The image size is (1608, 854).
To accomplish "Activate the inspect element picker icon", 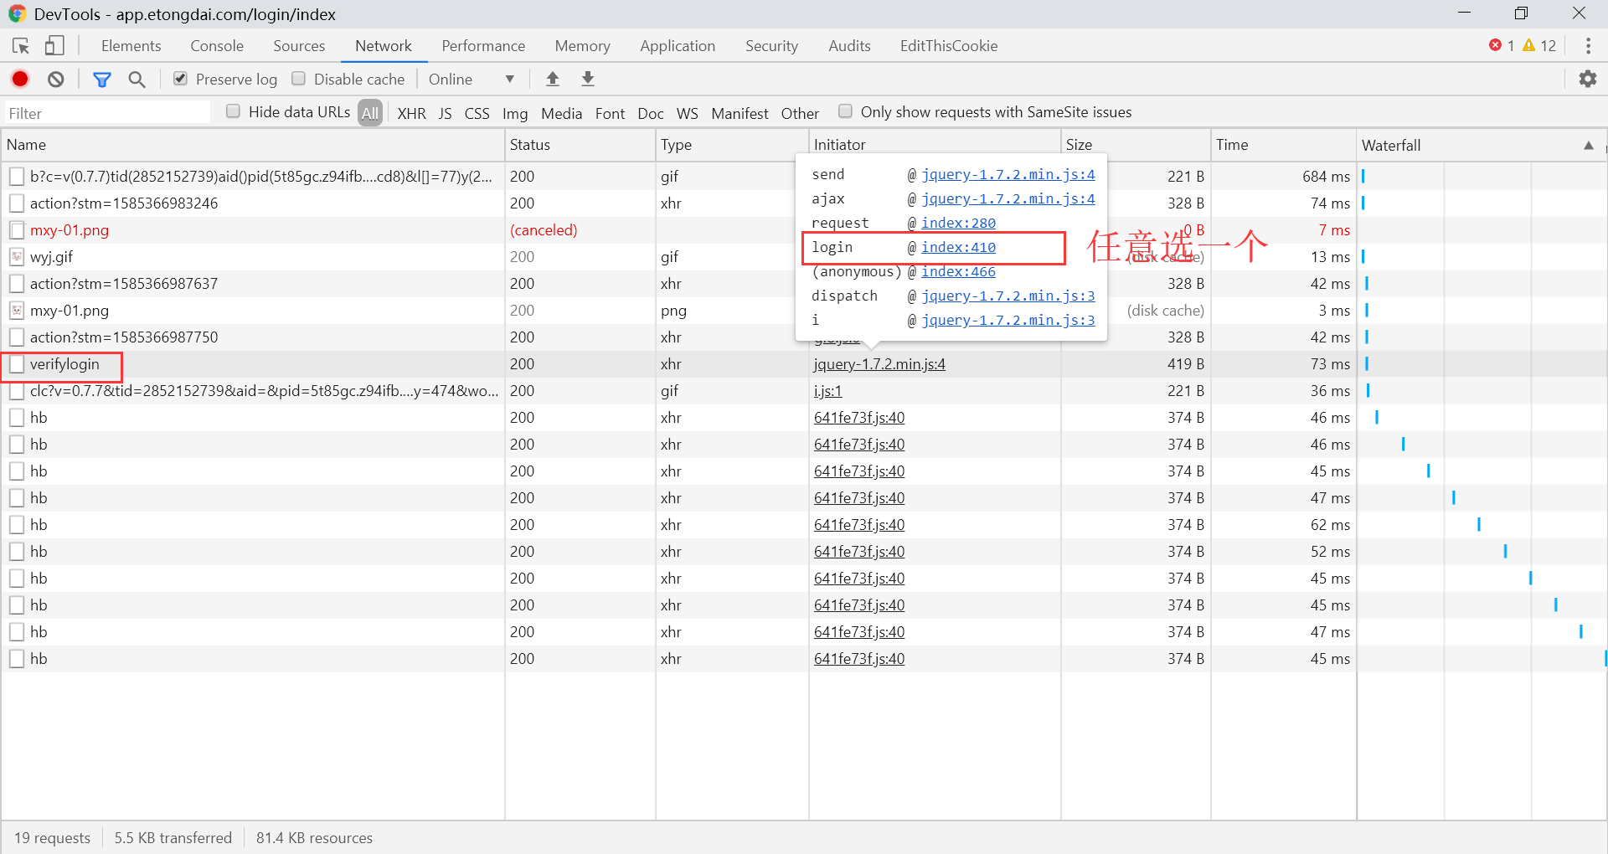I will [21, 46].
